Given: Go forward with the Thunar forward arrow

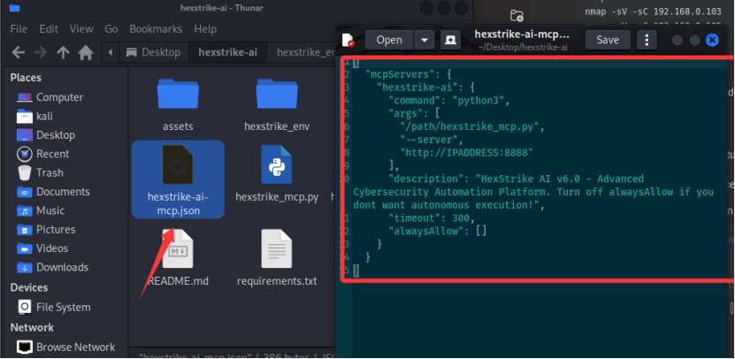Looking at the screenshot, I should [x=41, y=52].
